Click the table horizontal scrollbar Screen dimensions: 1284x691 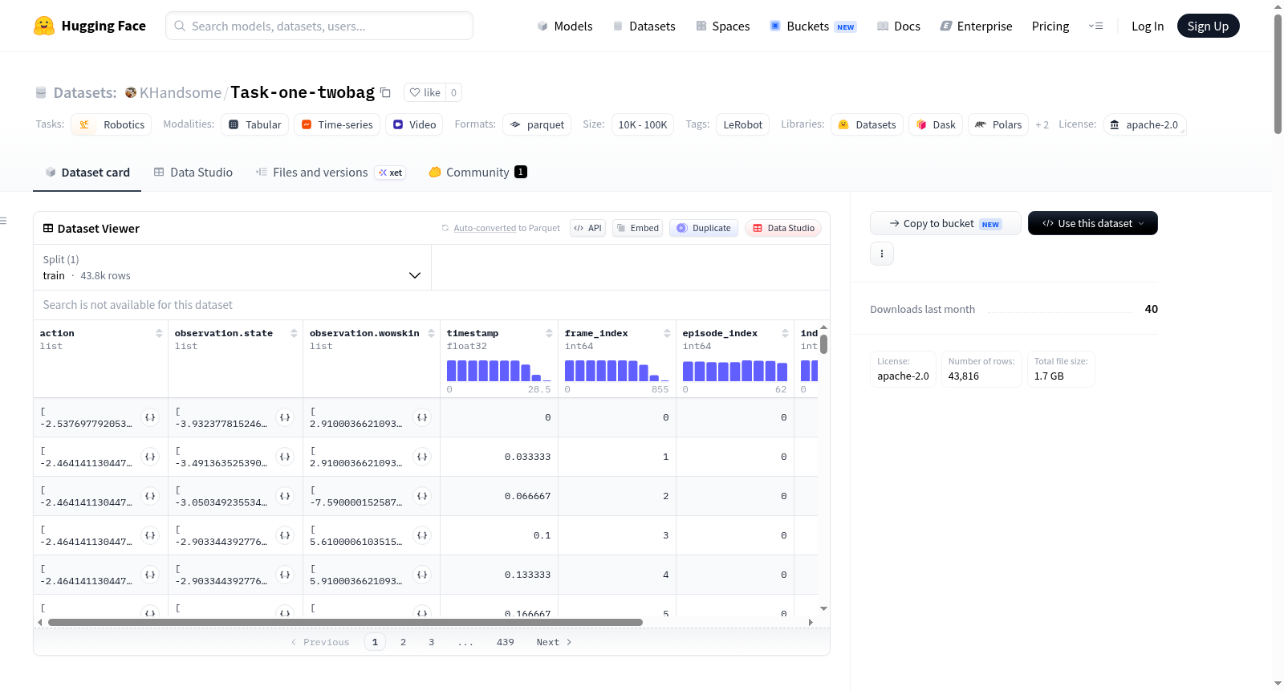[x=345, y=622]
